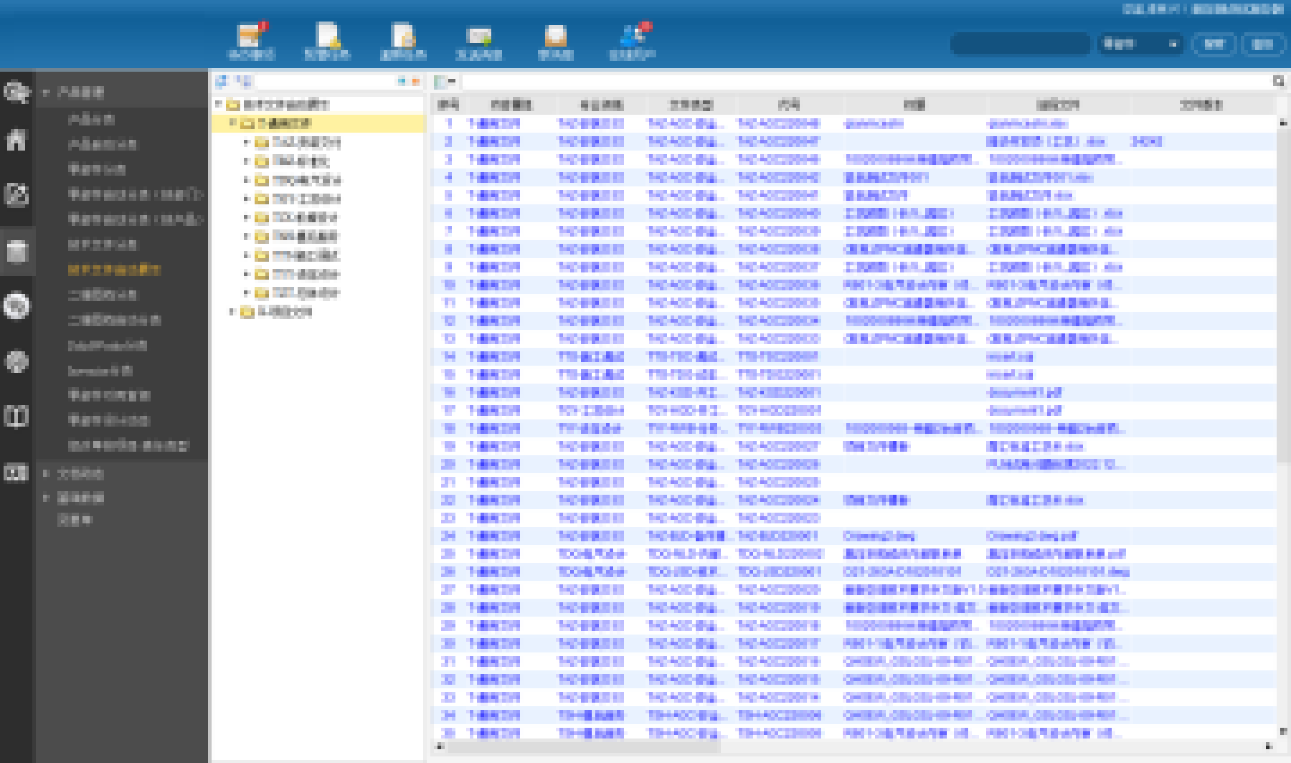Click the first rounded button beside search dropdown
Screen dimensions: 1291x763
tap(1213, 44)
